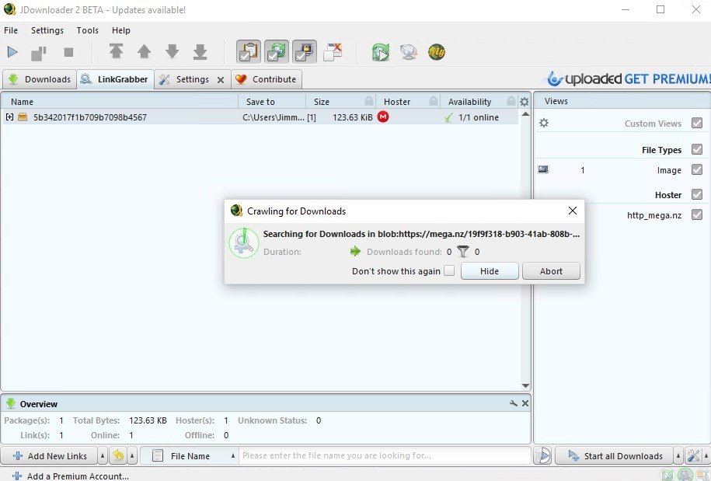Image resolution: width=711 pixels, height=481 pixels.
Task: Open the File Name search type dropdown
Action: (190, 455)
